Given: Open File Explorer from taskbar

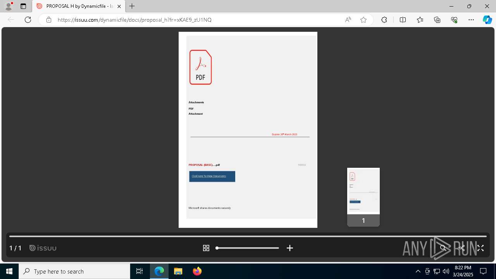Looking at the screenshot, I should point(178,271).
